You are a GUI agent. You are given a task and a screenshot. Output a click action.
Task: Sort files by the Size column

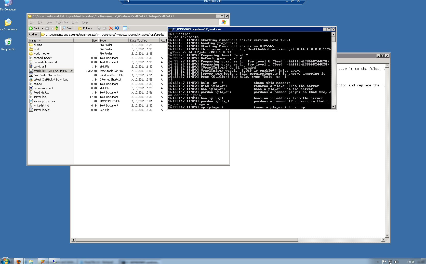point(86,41)
